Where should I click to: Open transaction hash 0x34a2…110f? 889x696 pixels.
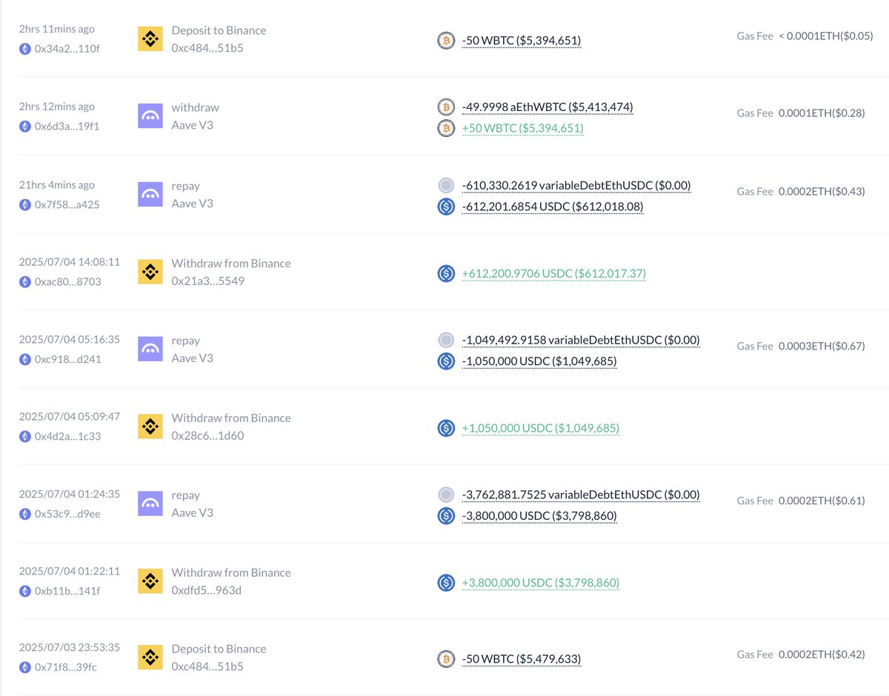pos(67,49)
